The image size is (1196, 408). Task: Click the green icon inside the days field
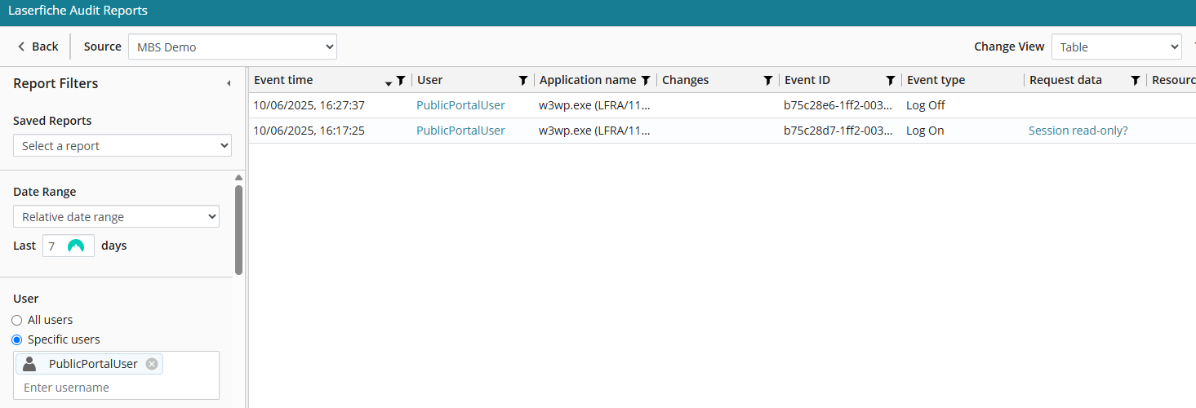[76, 246]
